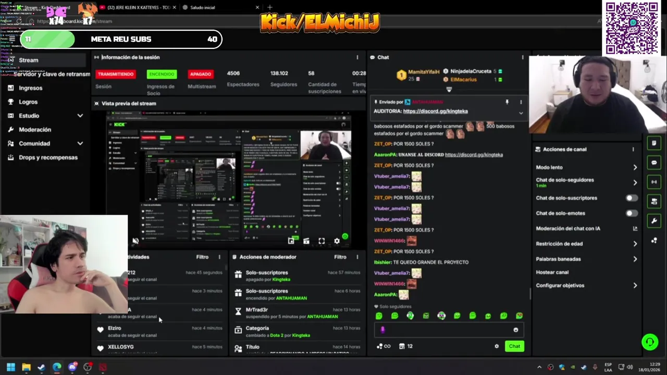Open AaaronPA's discord link in chat

(x=474, y=155)
